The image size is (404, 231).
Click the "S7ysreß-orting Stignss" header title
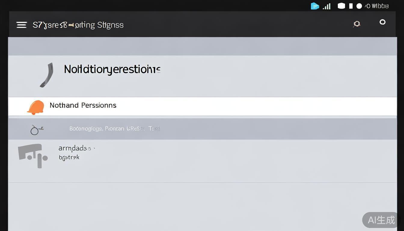[78, 25]
